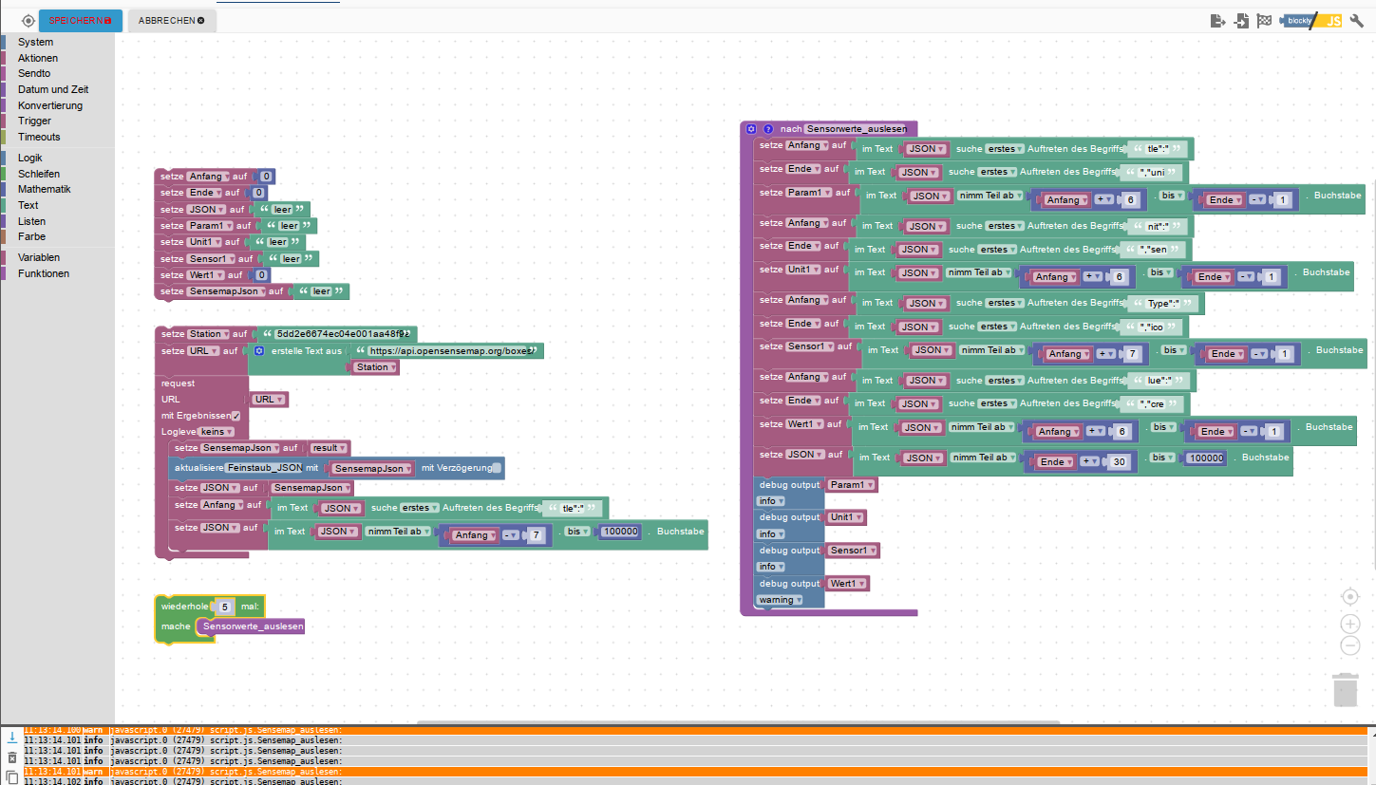The image size is (1376, 785).
Task: Select the 11:13:14.102 info log line
Action: pyautogui.click(x=695, y=780)
